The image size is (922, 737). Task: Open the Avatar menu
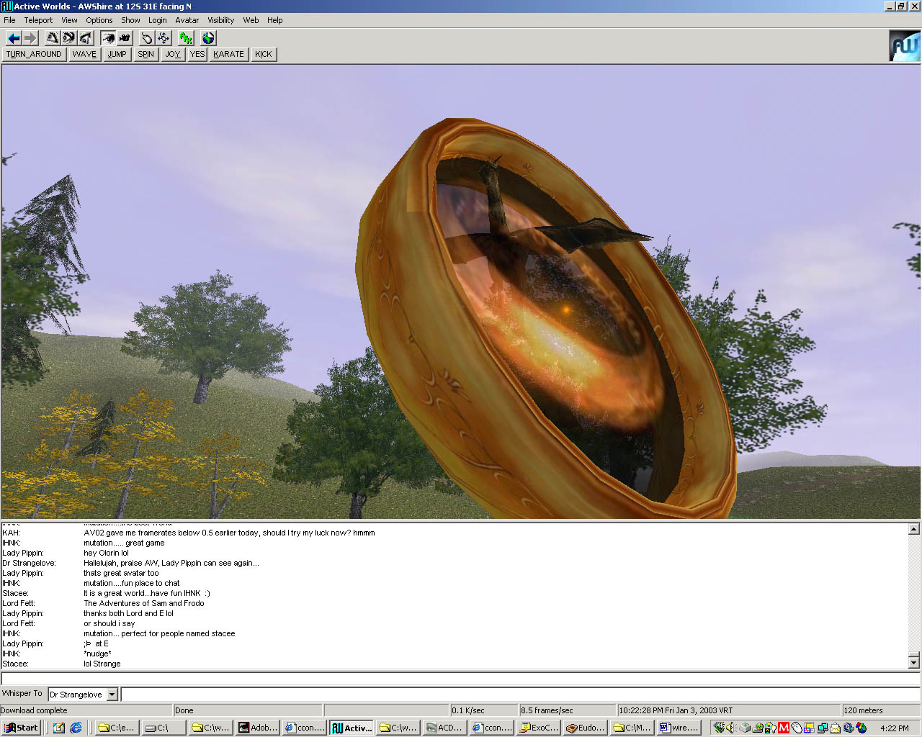tap(187, 20)
